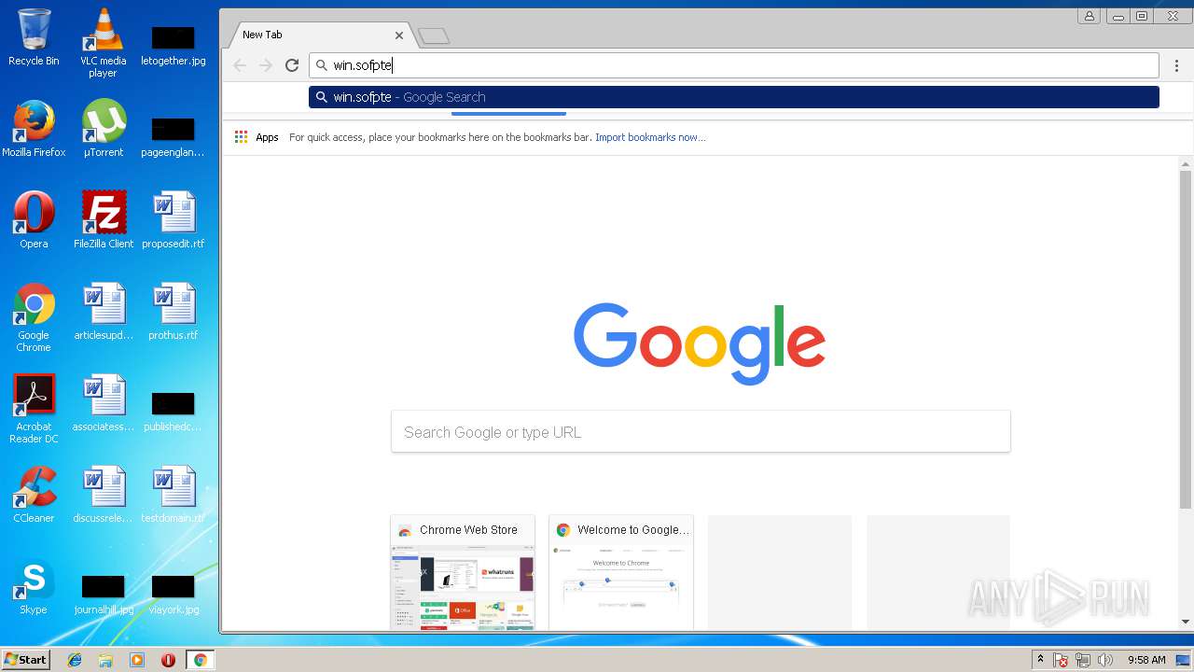Open the Windows Start menu

[25, 660]
